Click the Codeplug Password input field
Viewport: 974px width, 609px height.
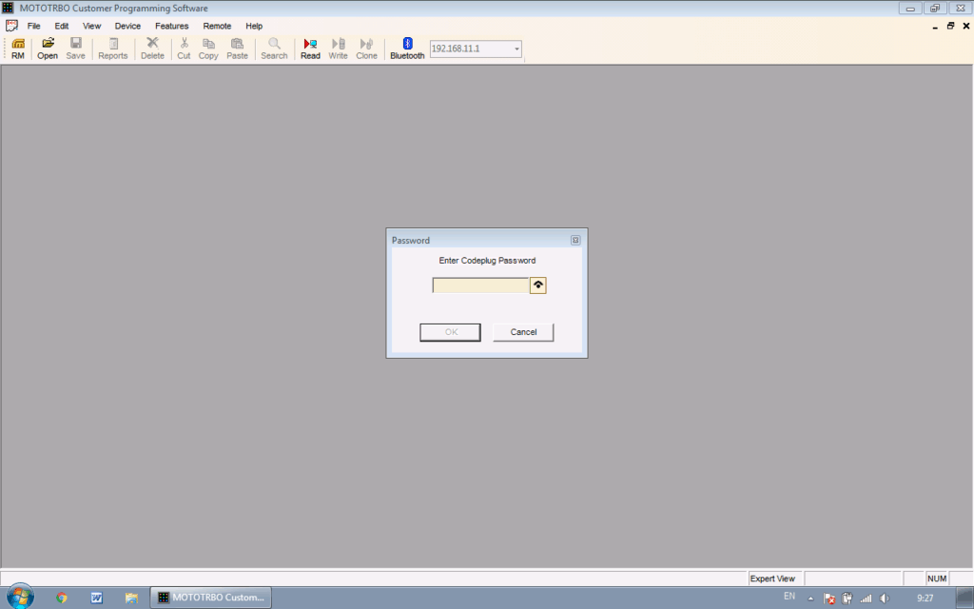(x=480, y=285)
